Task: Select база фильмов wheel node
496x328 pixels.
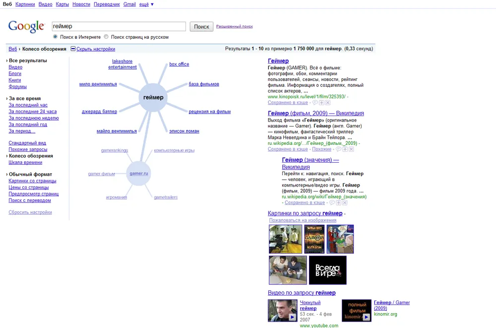Action: coord(204,84)
